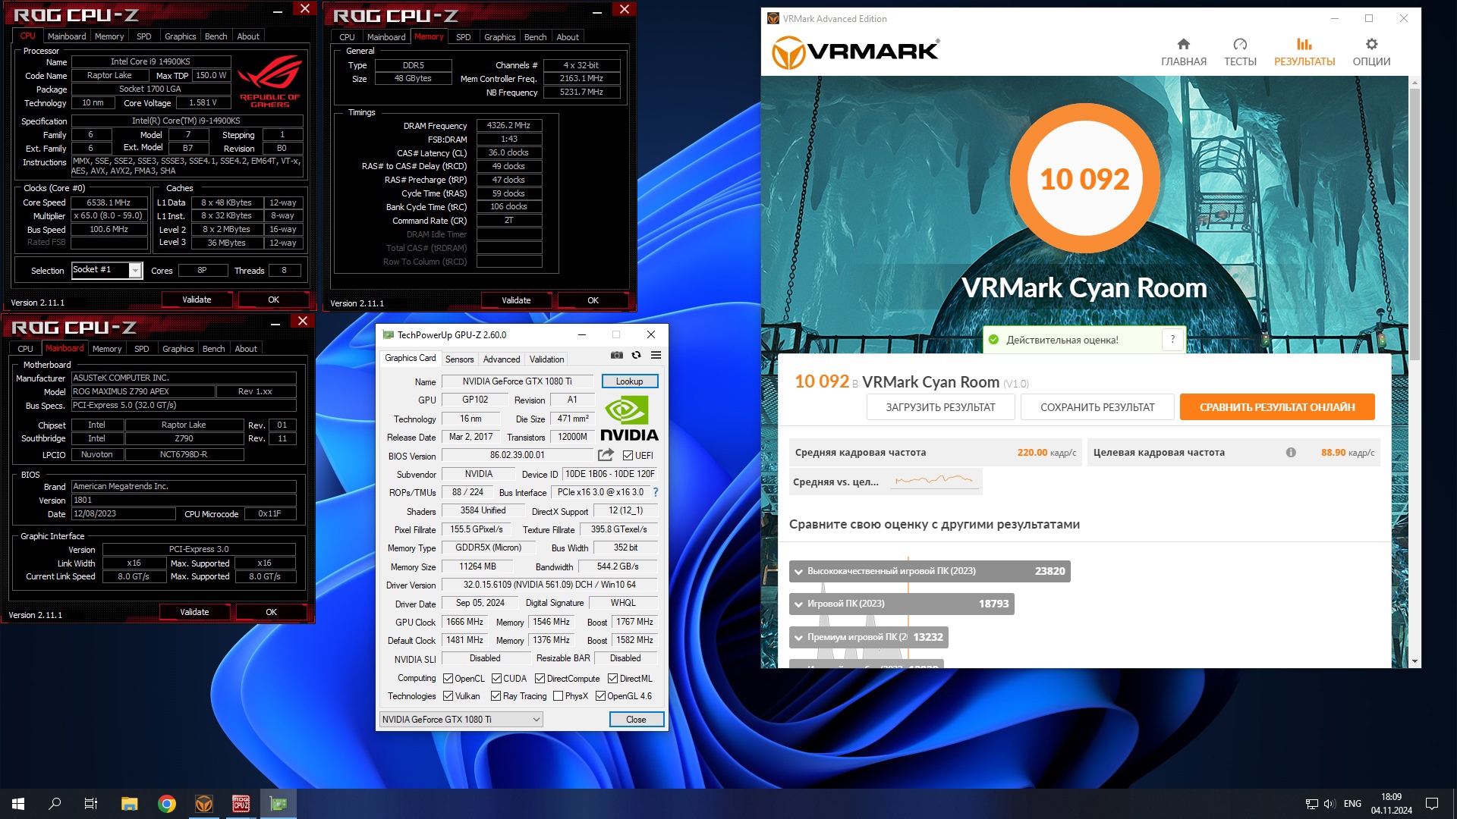Toggle the DirectCompute checkbox

[x=540, y=679]
